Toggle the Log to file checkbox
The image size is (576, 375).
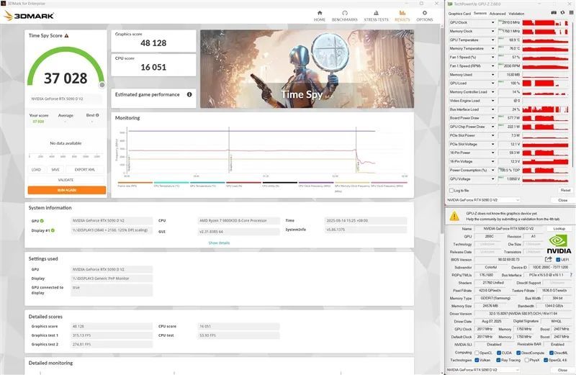point(451,190)
